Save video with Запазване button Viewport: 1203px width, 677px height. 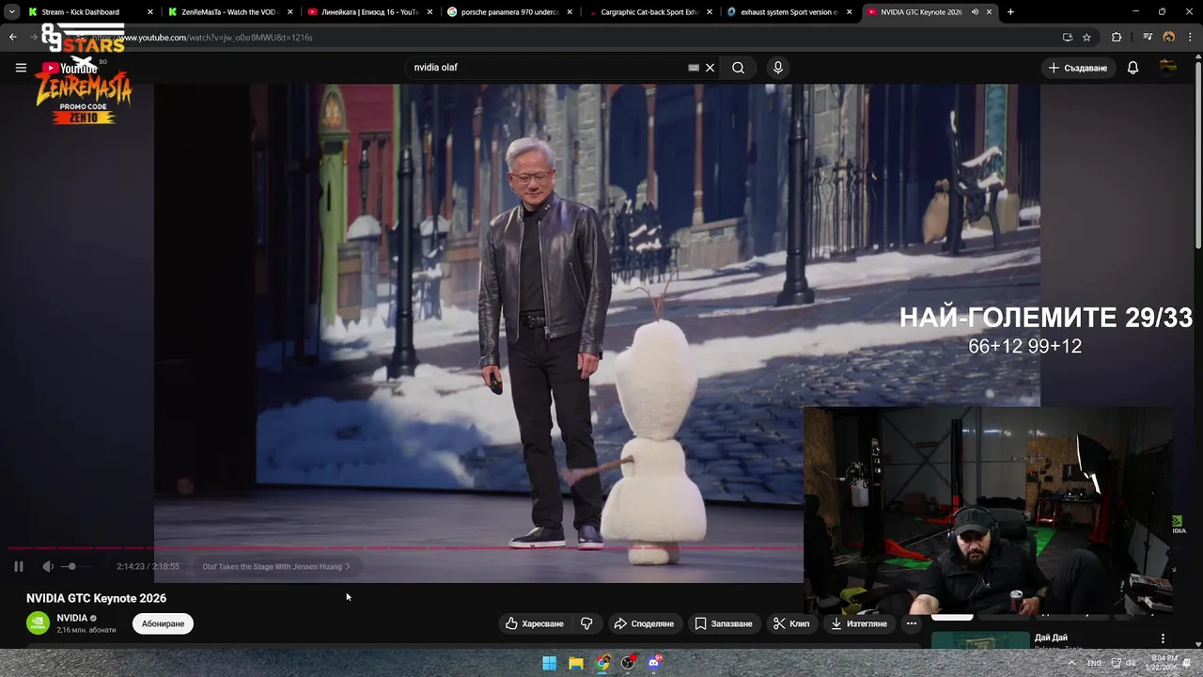pyautogui.click(x=724, y=623)
